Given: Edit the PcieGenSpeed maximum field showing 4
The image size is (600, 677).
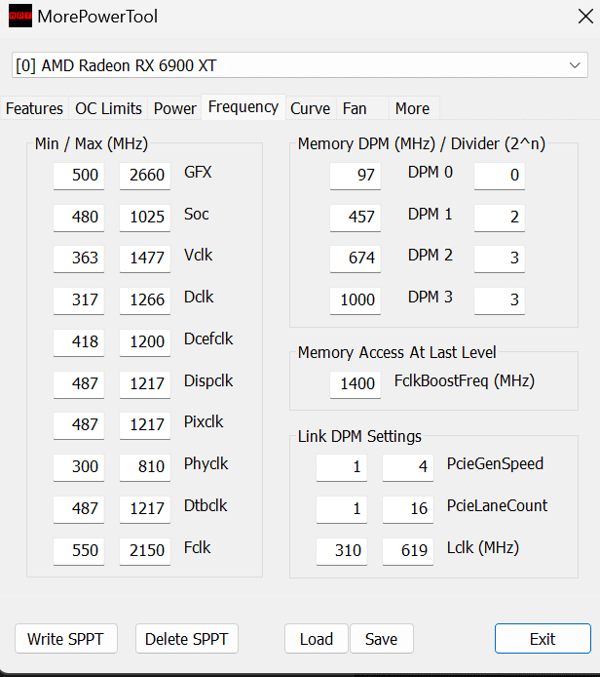Looking at the screenshot, I should pos(408,466).
